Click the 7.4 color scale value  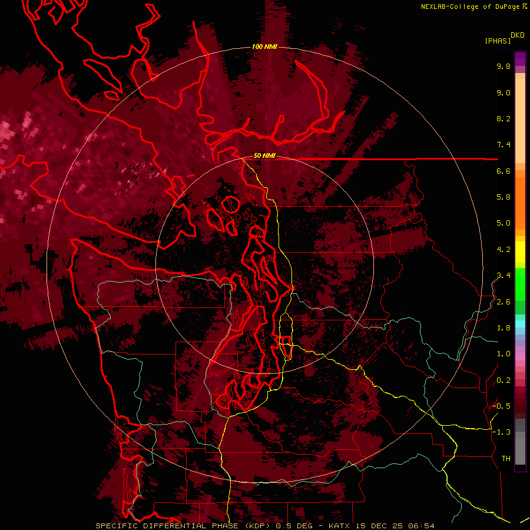(503, 145)
